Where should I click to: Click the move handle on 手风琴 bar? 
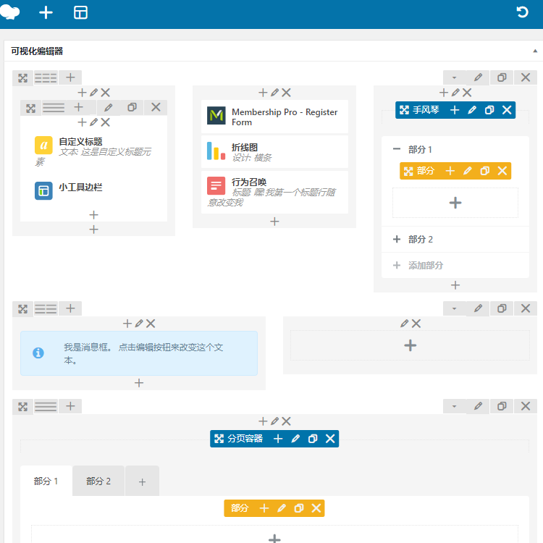(x=404, y=110)
